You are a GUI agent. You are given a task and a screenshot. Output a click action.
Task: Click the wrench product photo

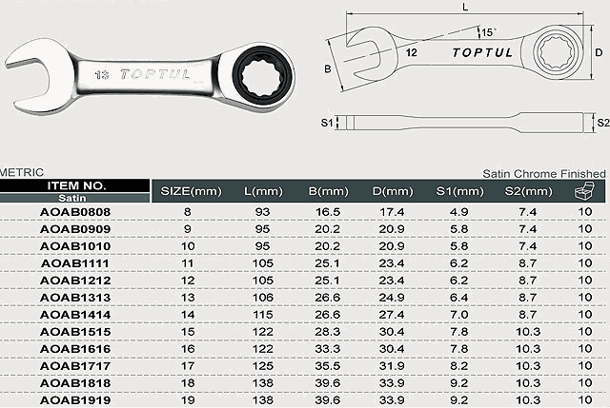(152, 72)
